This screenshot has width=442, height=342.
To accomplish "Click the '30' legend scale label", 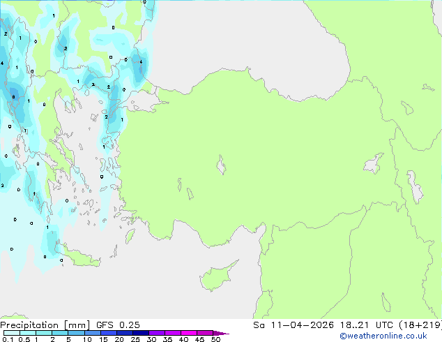I will [x=151, y=339].
